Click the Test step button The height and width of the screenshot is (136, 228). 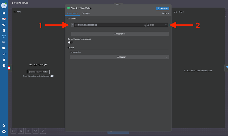(162, 8)
